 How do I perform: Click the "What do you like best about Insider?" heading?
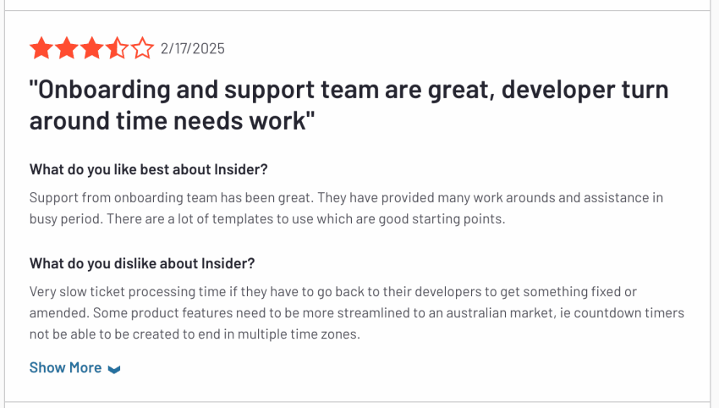point(149,169)
